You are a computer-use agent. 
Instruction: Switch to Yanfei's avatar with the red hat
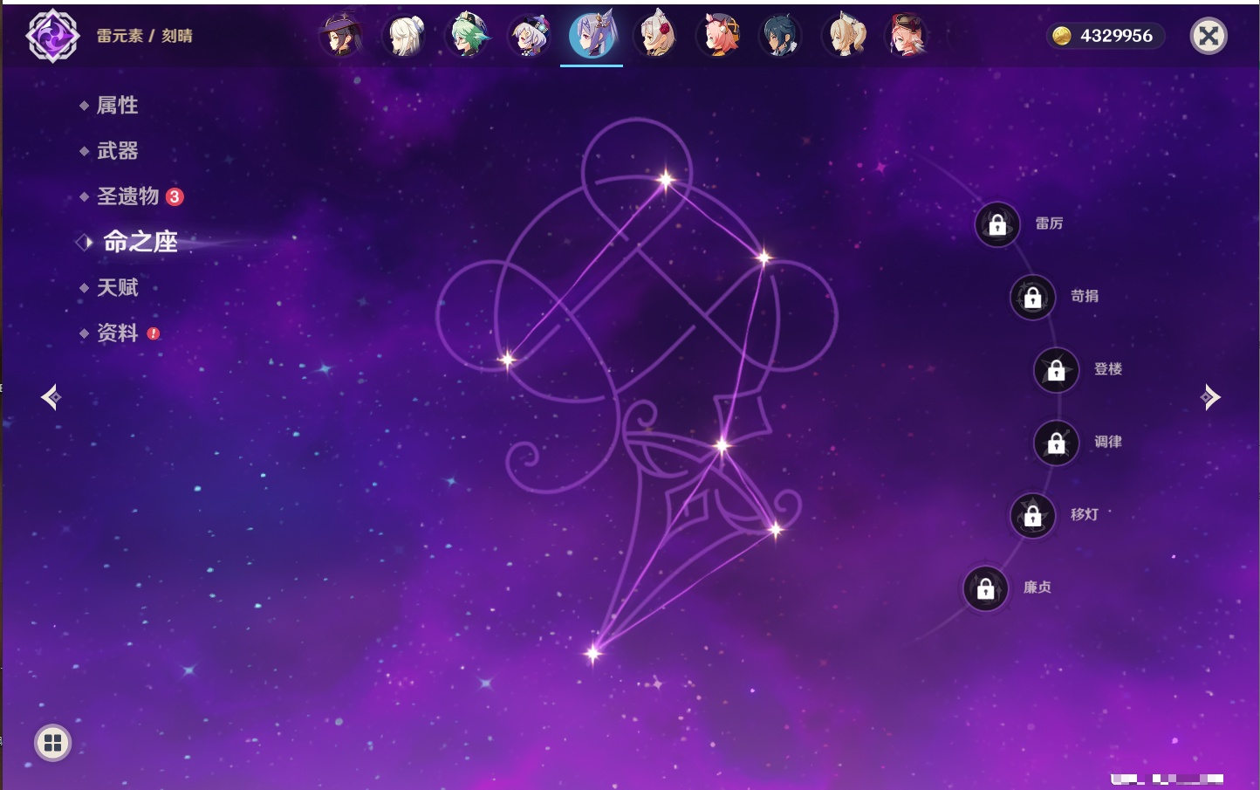pos(907,36)
